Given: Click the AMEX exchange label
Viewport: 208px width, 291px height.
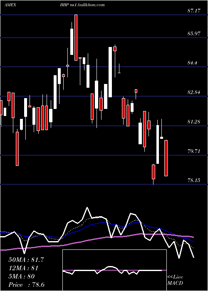Looking at the screenshot, I should [x=10, y=5].
